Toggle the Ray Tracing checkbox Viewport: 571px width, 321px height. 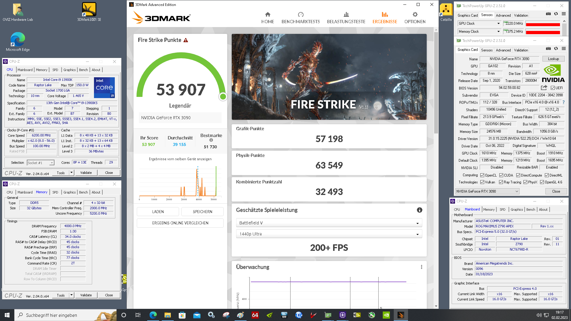[501, 182]
